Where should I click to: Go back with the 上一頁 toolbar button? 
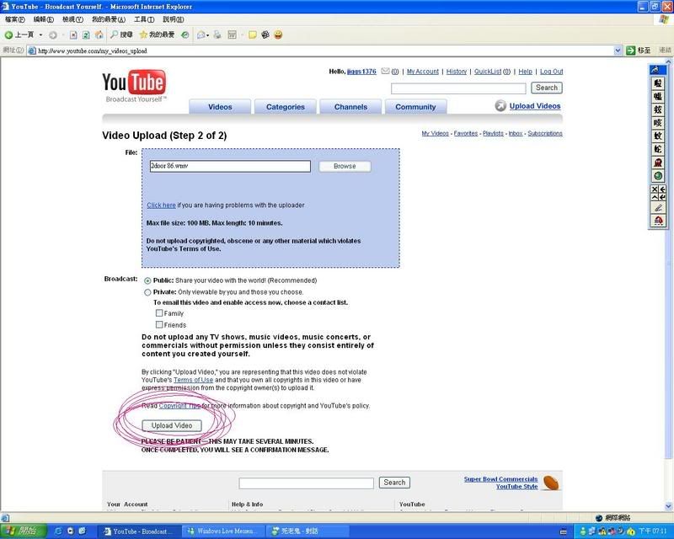click(19, 35)
